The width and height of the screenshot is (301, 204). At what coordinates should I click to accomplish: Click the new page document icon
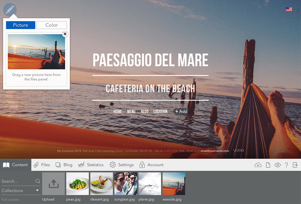pyautogui.click(x=268, y=165)
